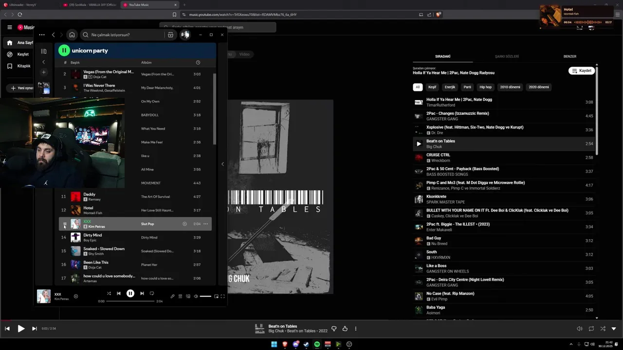Toggle YouTube Music shuffle button
The height and width of the screenshot is (350, 623).
[x=603, y=329]
